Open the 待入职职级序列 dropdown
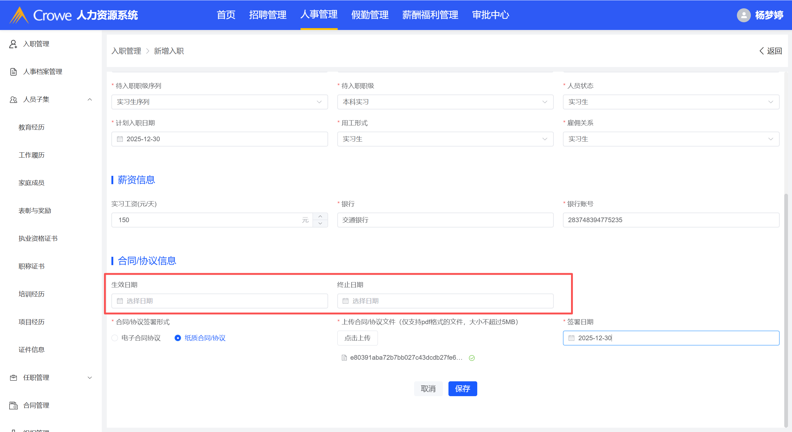Viewport: 792px width, 432px height. tap(219, 102)
